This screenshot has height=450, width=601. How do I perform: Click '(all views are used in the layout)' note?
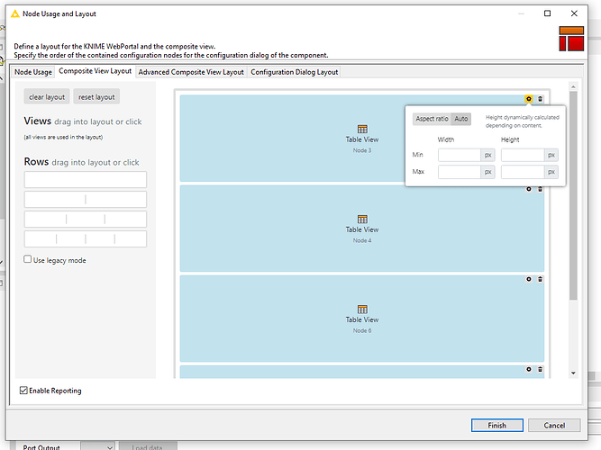[63, 137]
